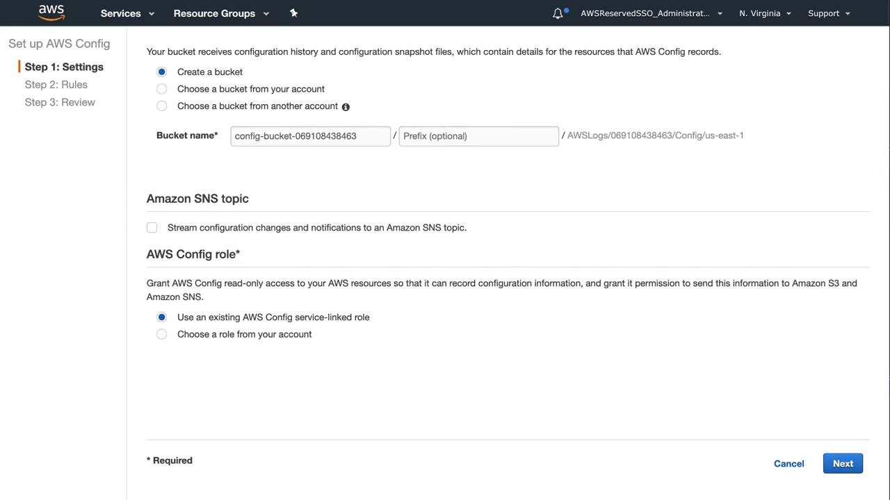Select Use an existing service-linked role
The image size is (890, 500).
click(x=162, y=317)
